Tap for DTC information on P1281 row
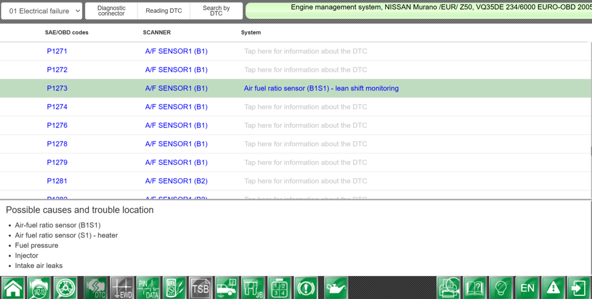The image size is (592, 299). click(x=306, y=180)
